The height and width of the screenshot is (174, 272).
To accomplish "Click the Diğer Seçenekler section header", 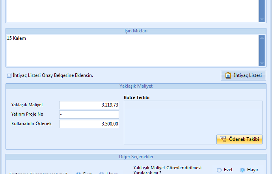I will coord(136,156).
